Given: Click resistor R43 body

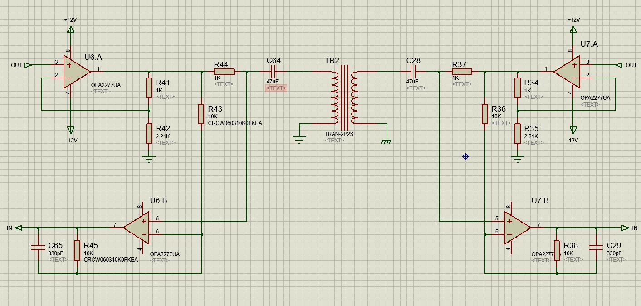Looking at the screenshot, I should tap(201, 114).
